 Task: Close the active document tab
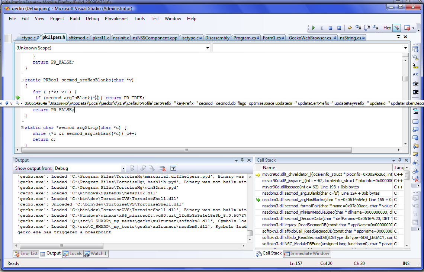pos(405,37)
